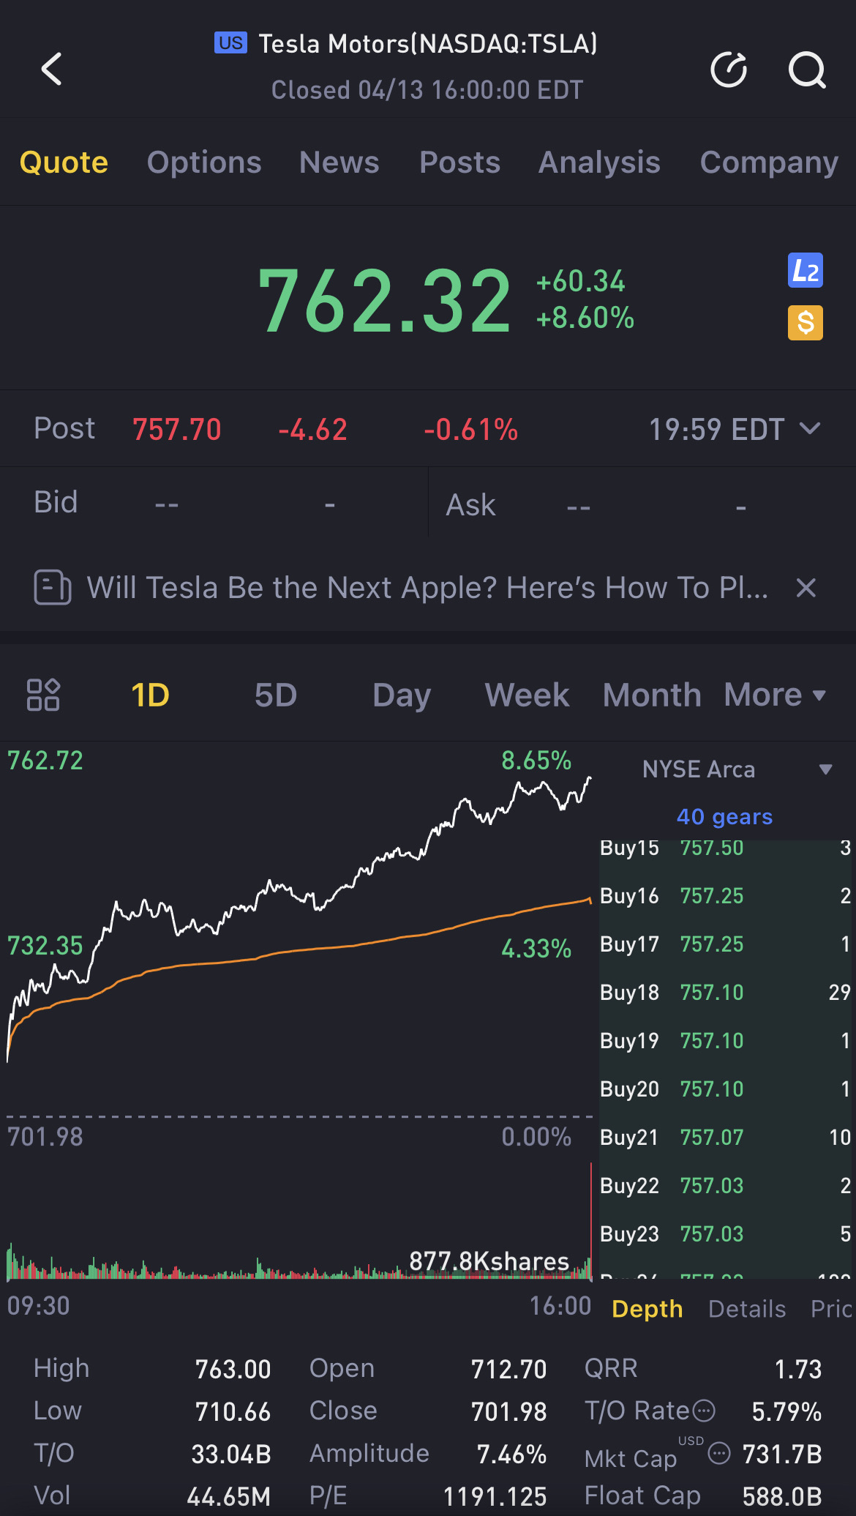Image resolution: width=856 pixels, height=1516 pixels.
Task: Open the chart layout grid icon
Action: (x=43, y=695)
